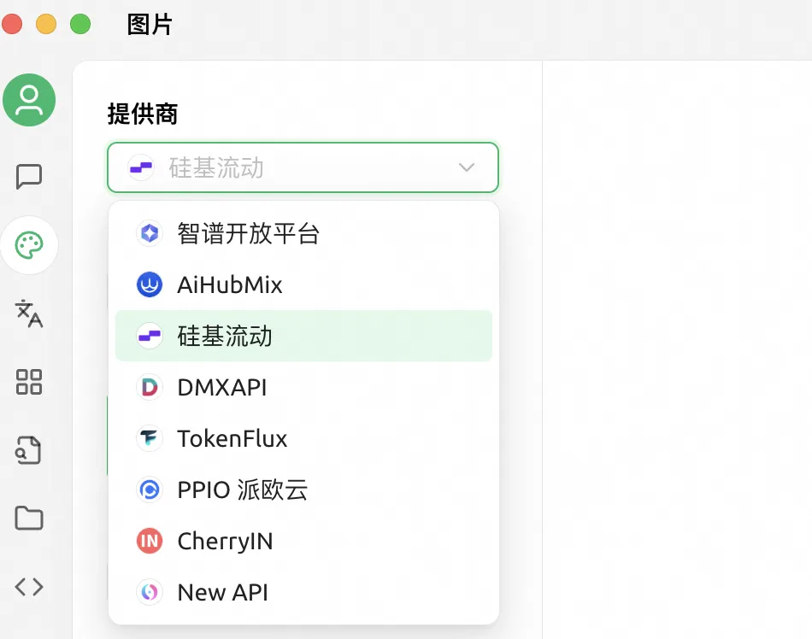Click the green macOS zoom button
Viewport: 812px width, 639px height.
click(x=80, y=24)
